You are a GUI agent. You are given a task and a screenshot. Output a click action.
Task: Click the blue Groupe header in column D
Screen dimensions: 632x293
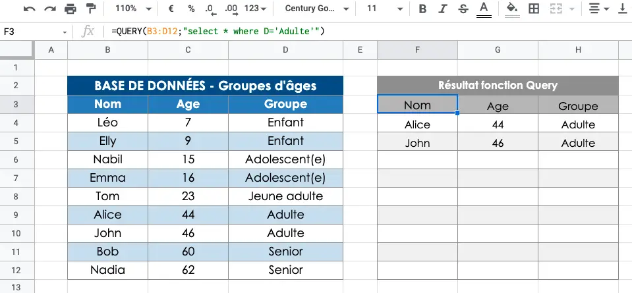pos(285,104)
